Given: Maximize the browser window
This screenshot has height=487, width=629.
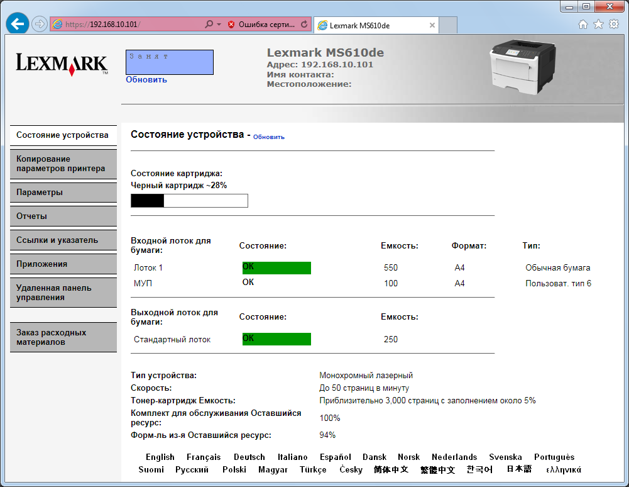Looking at the screenshot, I should click(x=586, y=6).
